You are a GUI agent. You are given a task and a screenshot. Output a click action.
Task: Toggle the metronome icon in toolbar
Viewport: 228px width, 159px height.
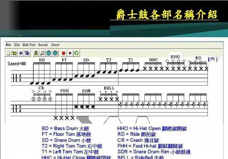(36, 53)
